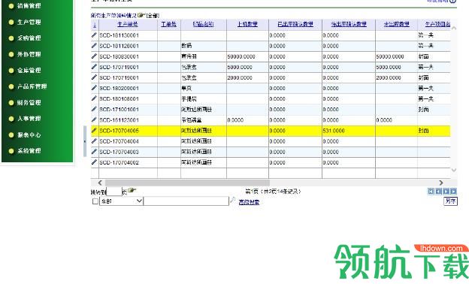Open 财务管理 in the sidebar
The width and height of the screenshot is (469, 284).
pyautogui.click(x=29, y=102)
